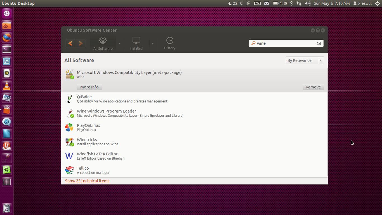Open the system gear session menu
Viewport: 382px width, 215px height.
click(377, 3)
